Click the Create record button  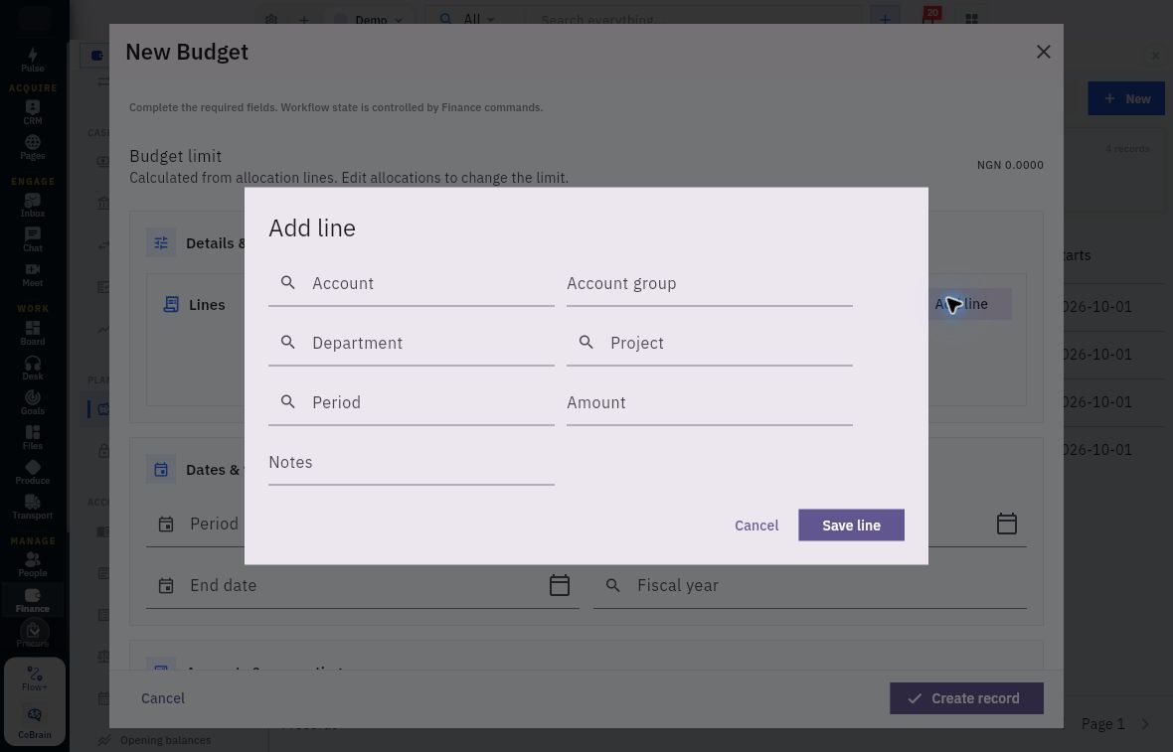coord(966,698)
